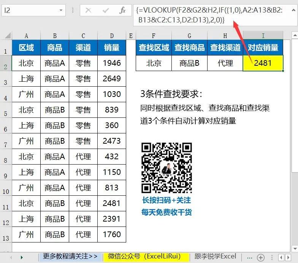The image size is (298, 263).
Task: Select column A header
Action: (26, 36)
